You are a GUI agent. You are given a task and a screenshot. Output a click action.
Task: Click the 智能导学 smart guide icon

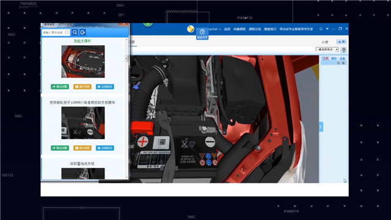click(202, 34)
